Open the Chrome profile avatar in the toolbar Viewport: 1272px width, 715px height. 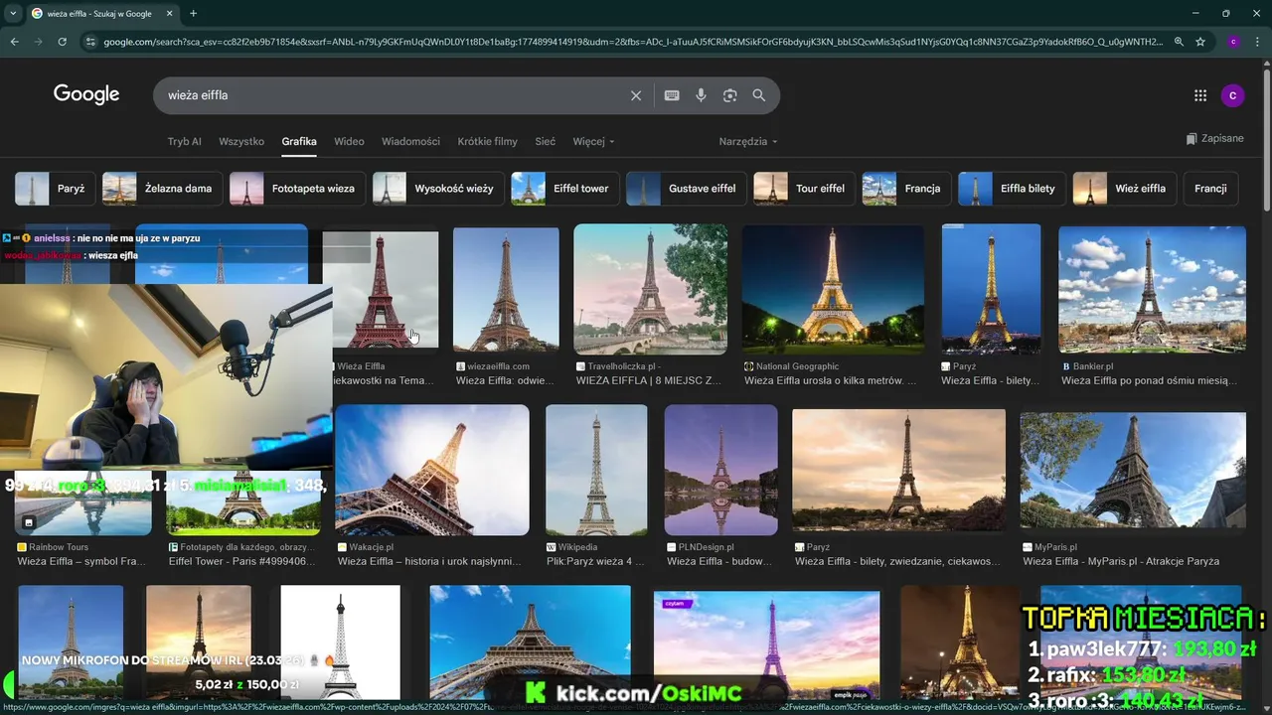(1233, 42)
